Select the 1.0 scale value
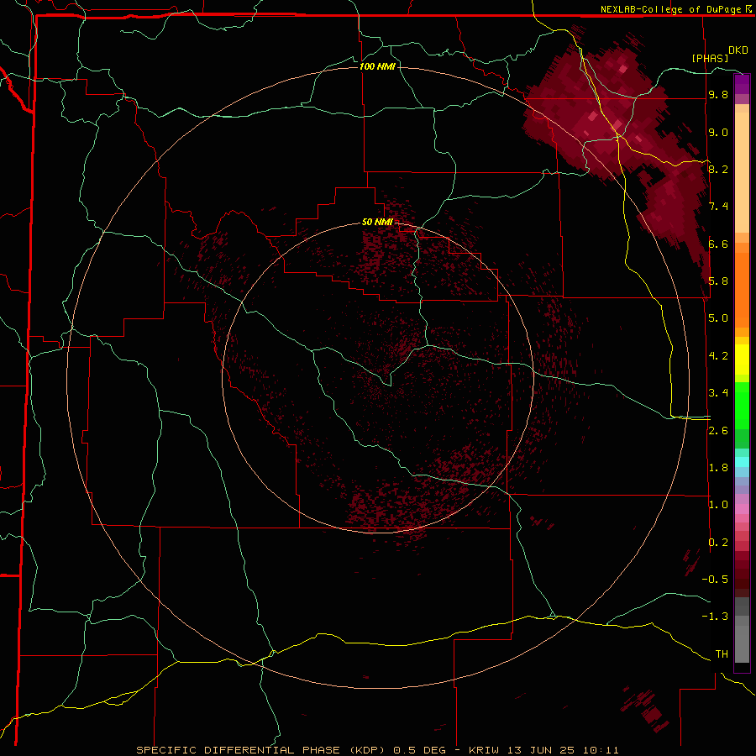This screenshot has height=756, width=756. tap(718, 505)
